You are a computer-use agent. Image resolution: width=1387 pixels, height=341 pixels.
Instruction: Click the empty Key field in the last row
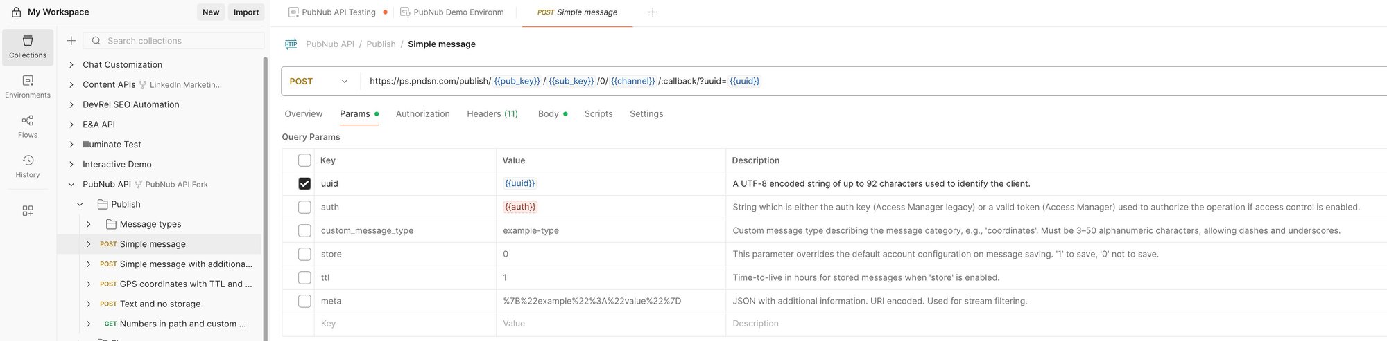click(x=406, y=323)
